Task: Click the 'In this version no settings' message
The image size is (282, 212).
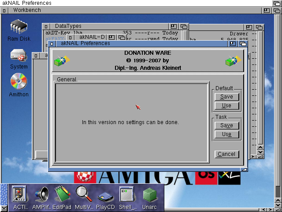Action: [130, 122]
